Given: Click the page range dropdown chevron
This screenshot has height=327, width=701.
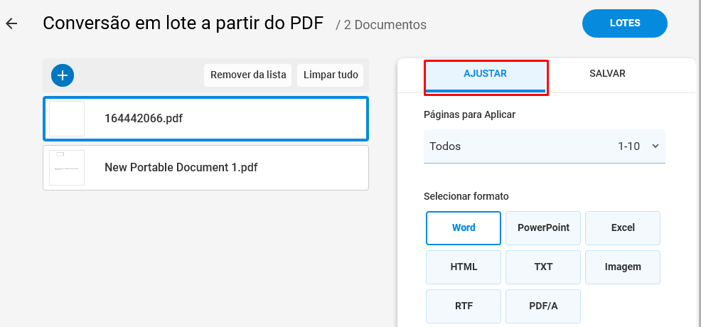Looking at the screenshot, I should pyautogui.click(x=655, y=146).
